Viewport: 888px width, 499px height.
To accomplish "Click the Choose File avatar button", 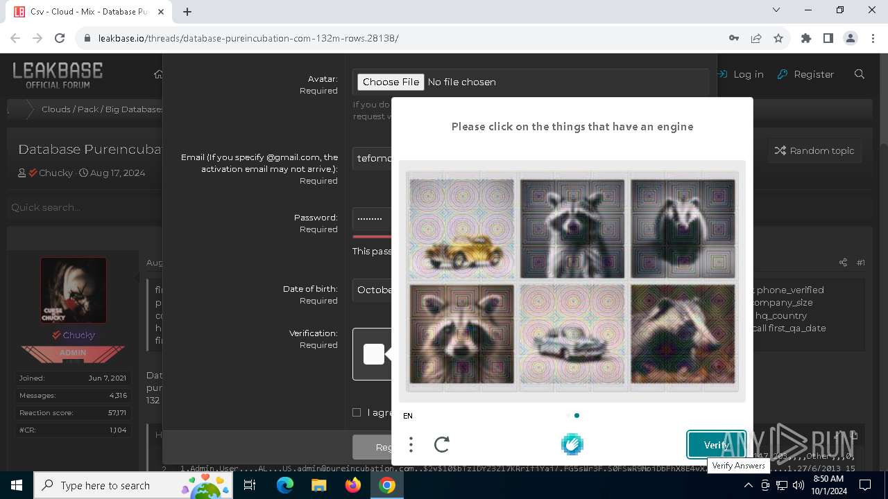I will (x=391, y=82).
